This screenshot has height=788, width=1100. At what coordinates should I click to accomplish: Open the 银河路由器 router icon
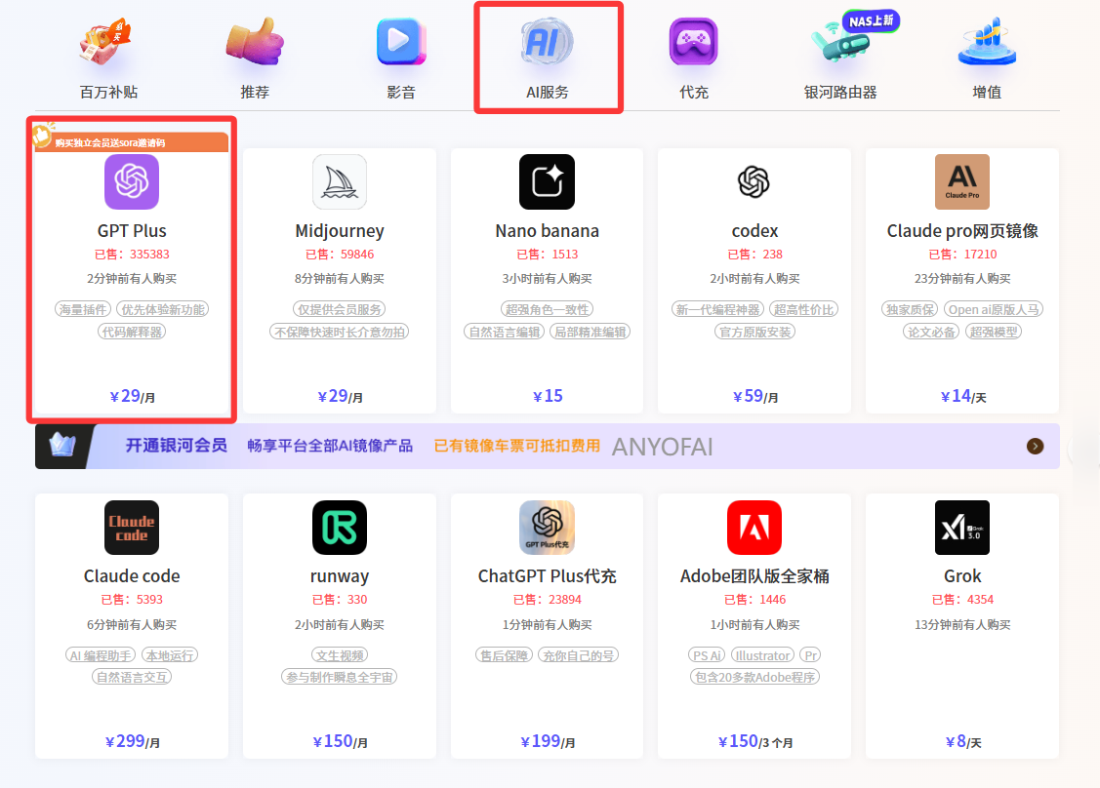[840, 44]
